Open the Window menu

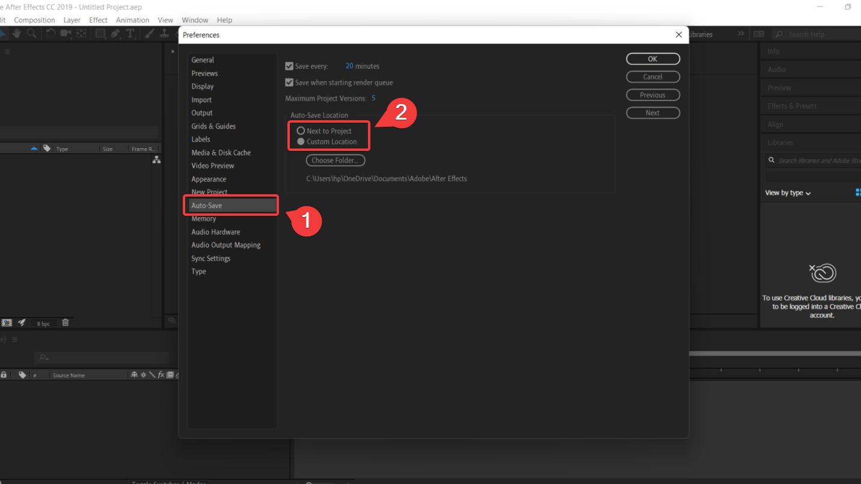tap(195, 20)
